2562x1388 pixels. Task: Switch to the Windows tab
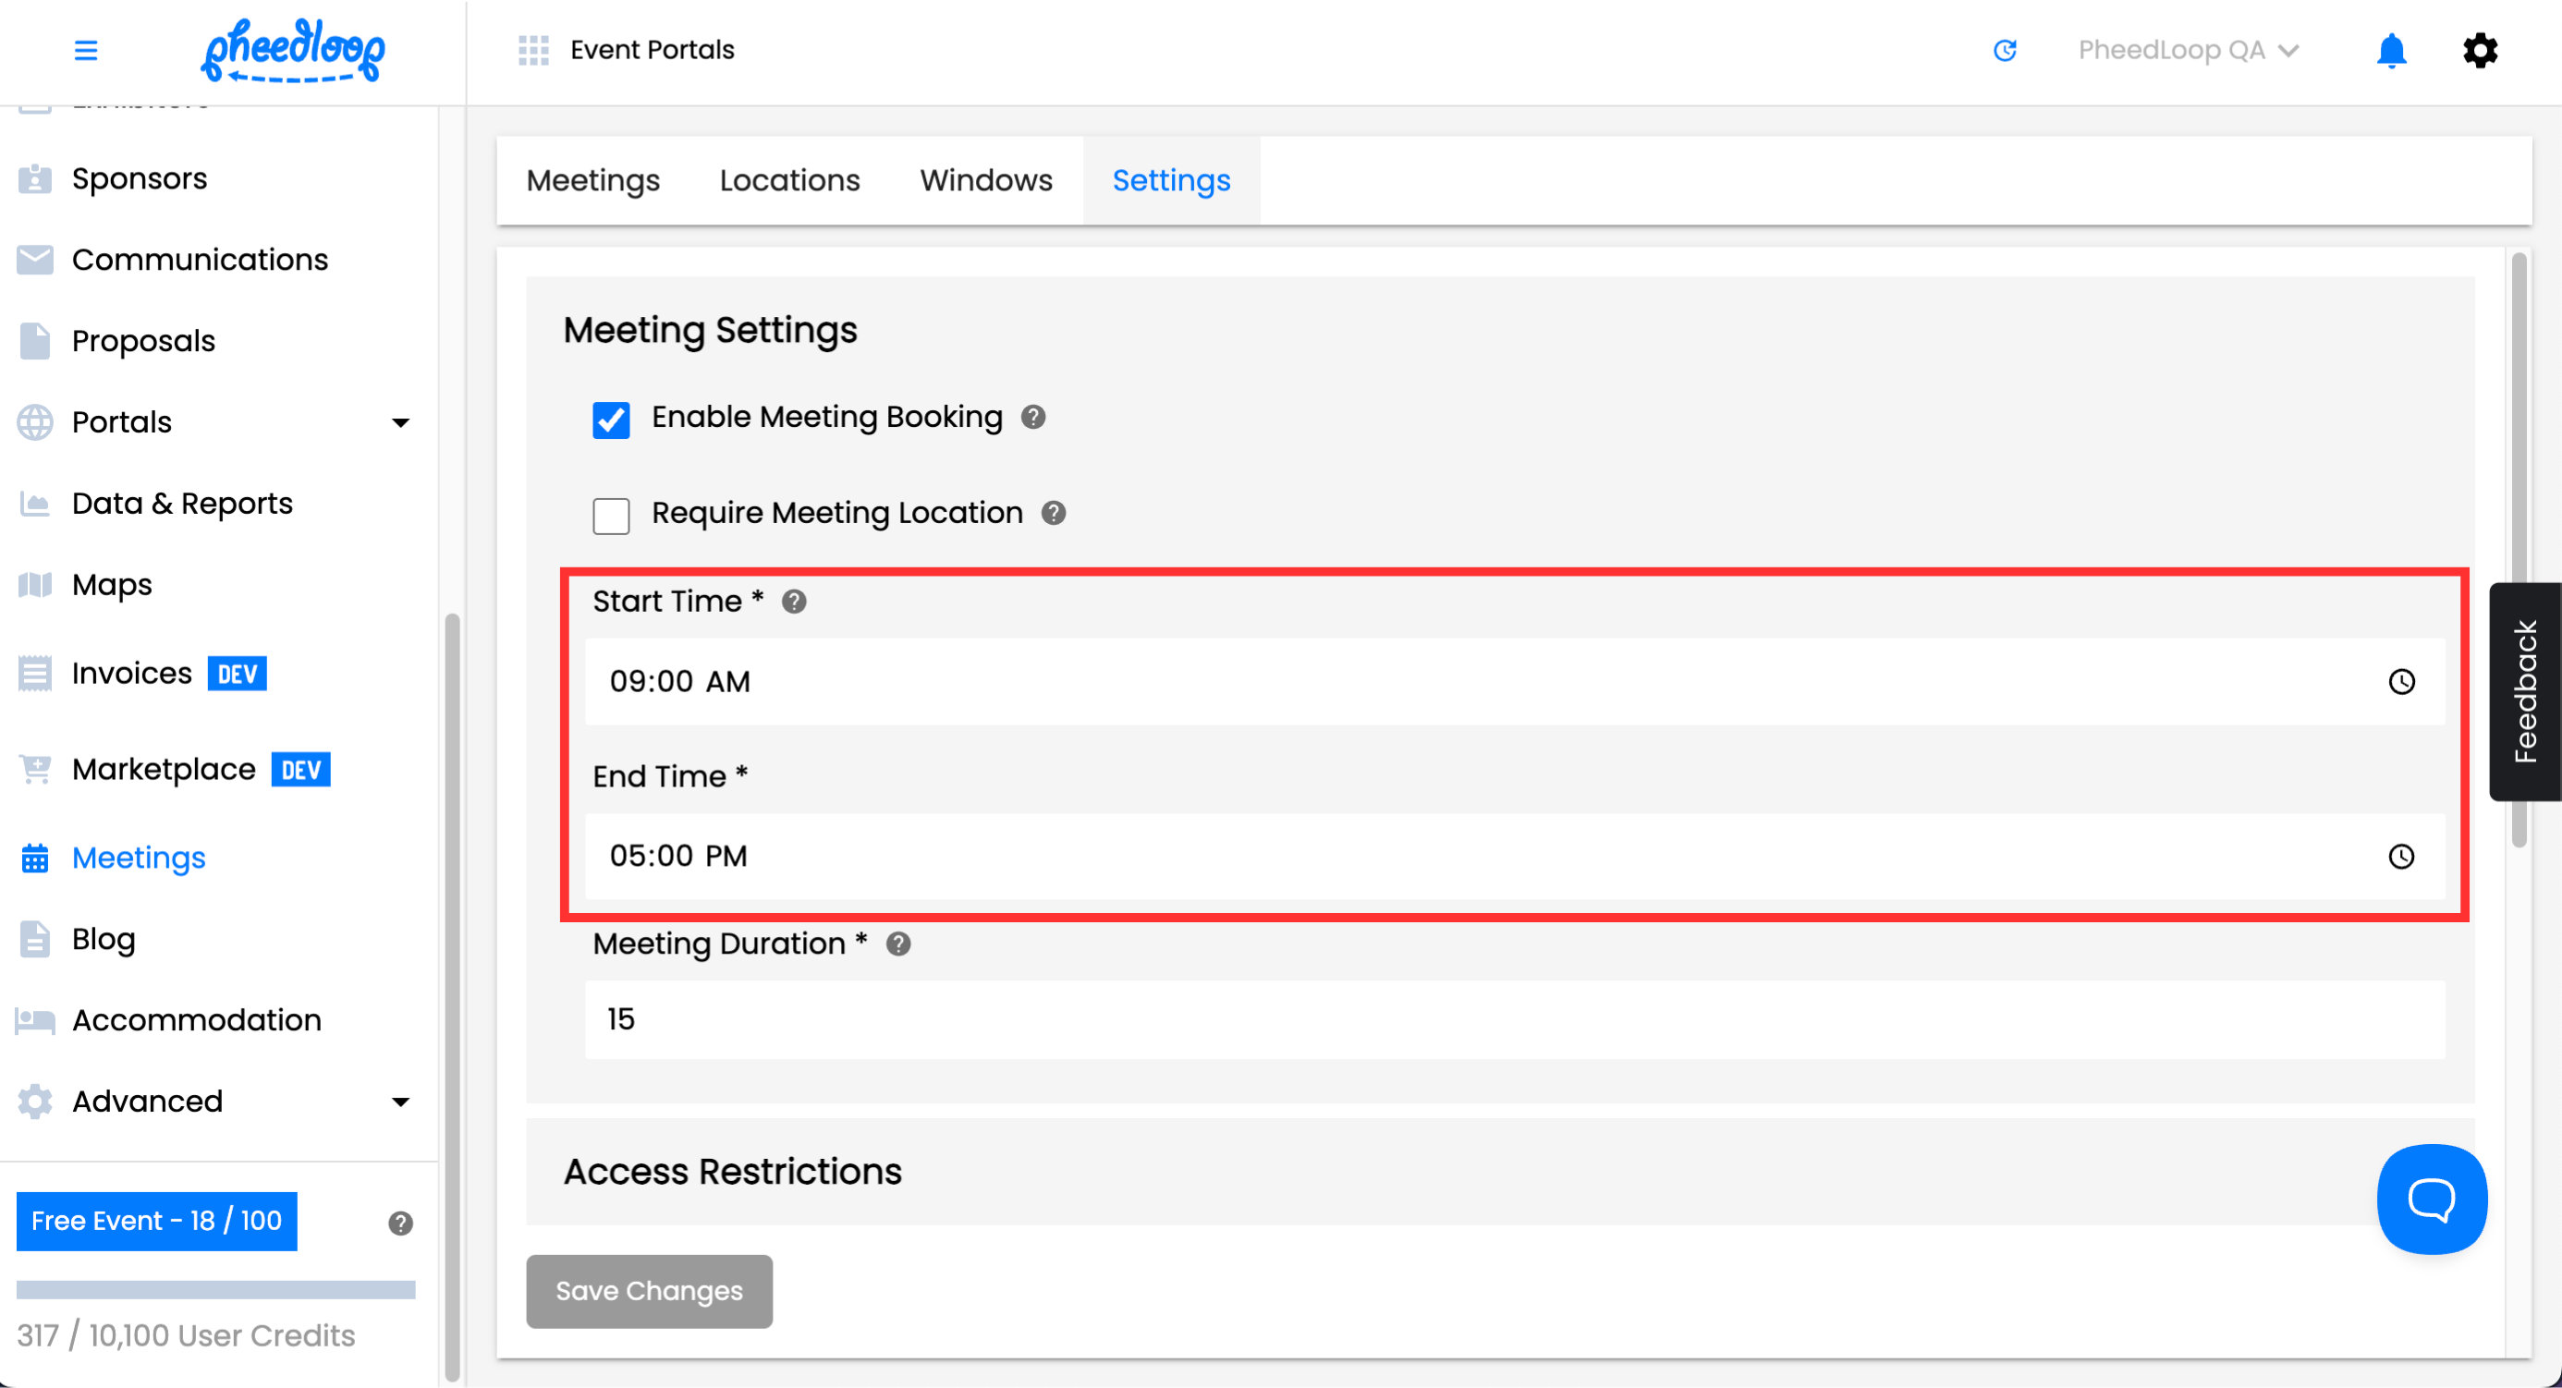point(984,180)
